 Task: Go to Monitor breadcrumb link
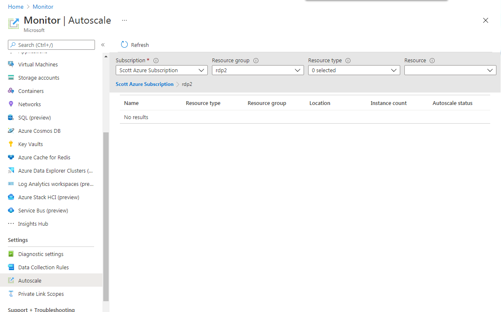click(43, 7)
